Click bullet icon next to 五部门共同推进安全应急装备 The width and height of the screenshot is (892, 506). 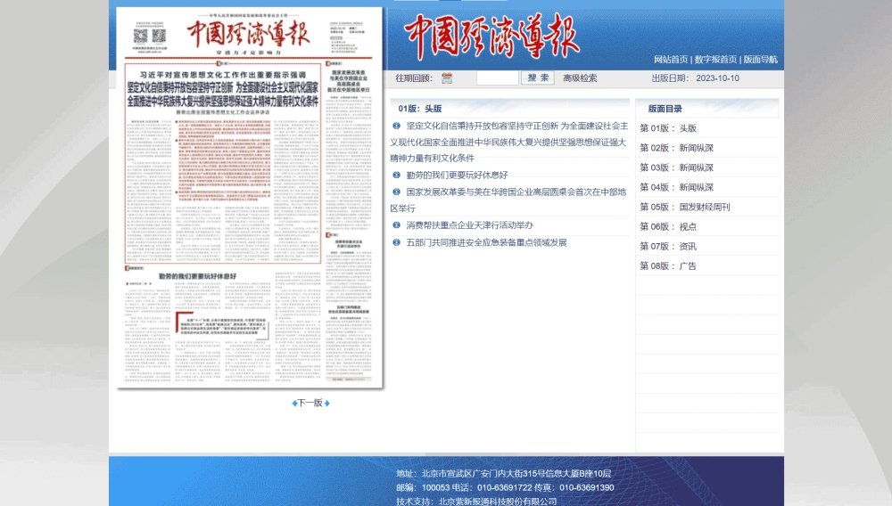tap(397, 242)
